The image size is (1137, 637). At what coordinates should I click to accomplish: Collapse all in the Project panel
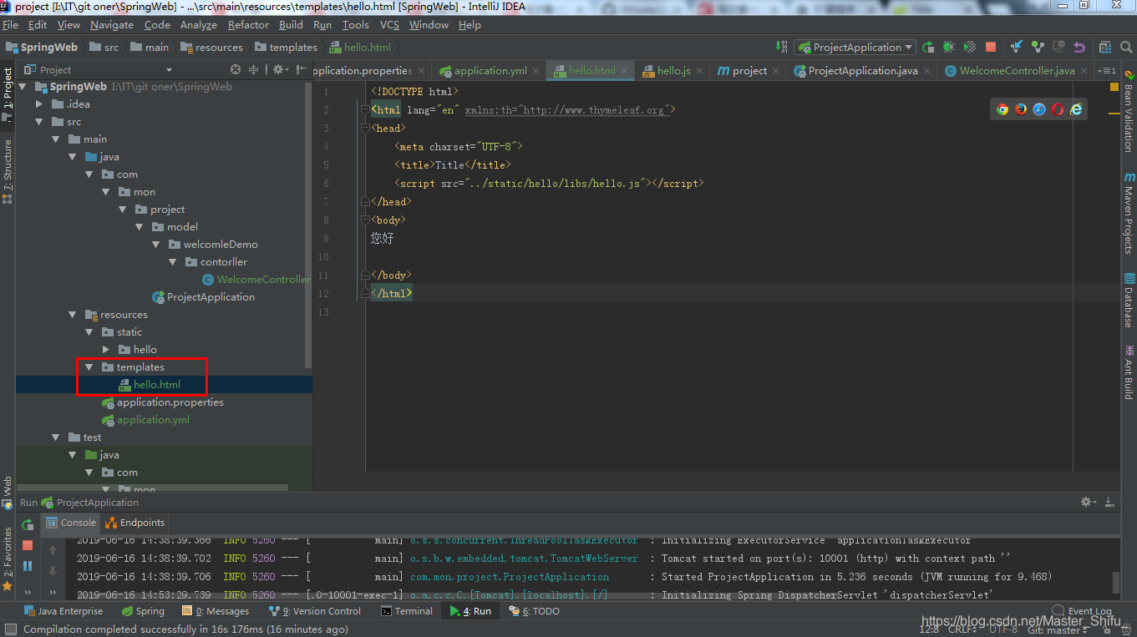[x=253, y=70]
